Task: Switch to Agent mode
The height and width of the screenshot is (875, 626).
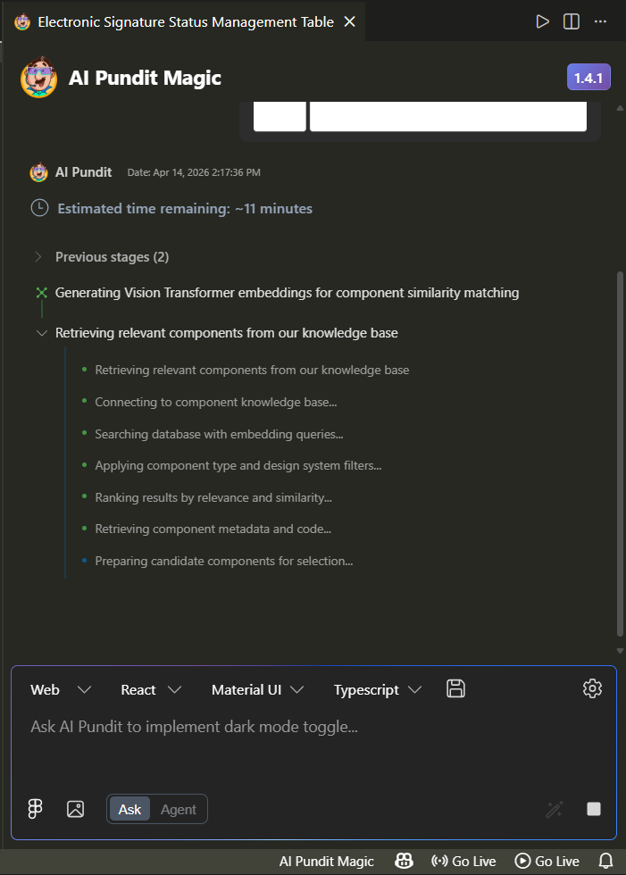Action: click(x=179, y=809)
